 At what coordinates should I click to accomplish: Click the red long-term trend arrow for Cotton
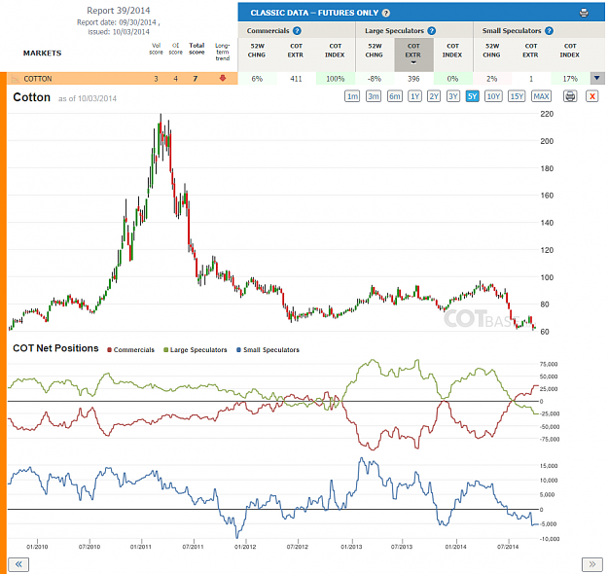coord(223,79)
